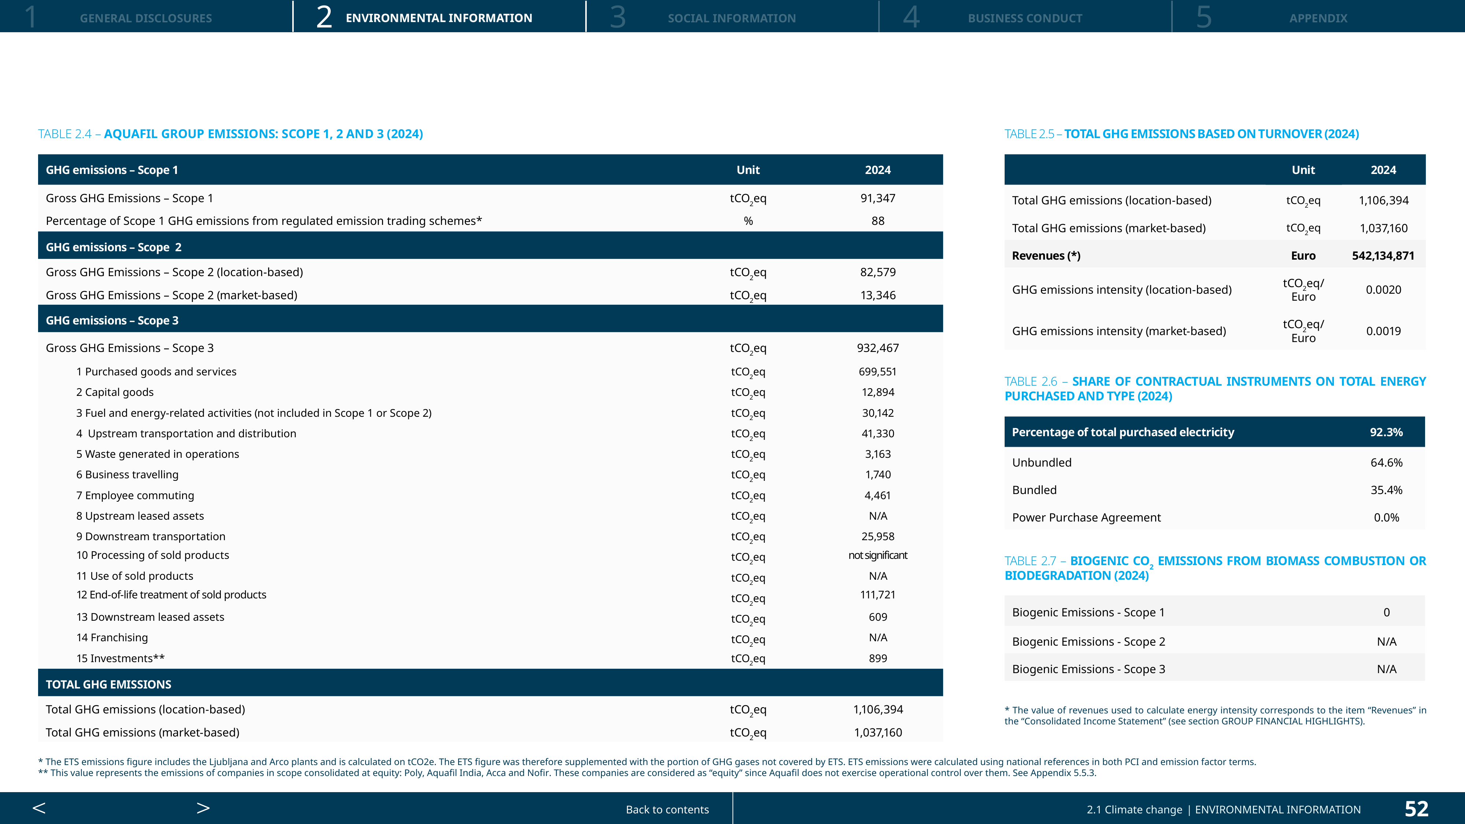This screenshot has height=824, width=1465.
Task: Click page number 52
Action: [x=1416, y=809]
